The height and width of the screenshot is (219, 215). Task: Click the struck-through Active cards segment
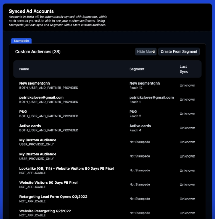[140, 126]
